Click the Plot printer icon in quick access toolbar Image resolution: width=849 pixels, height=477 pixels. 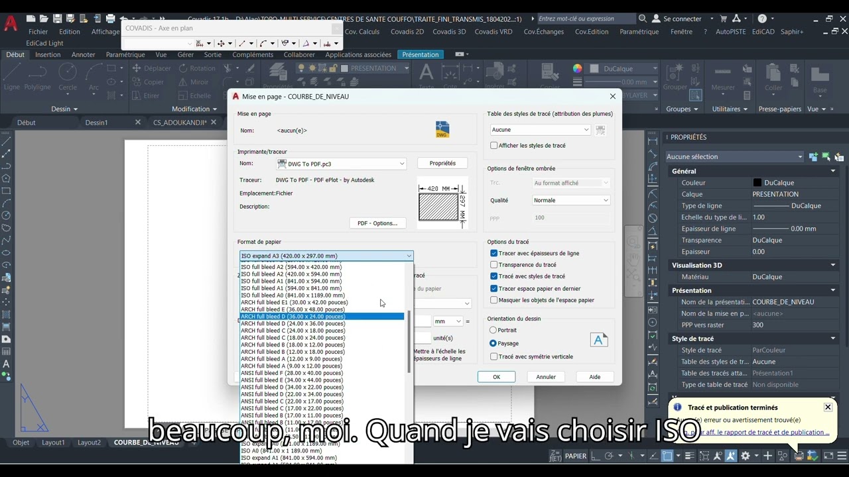pos(111,19)
